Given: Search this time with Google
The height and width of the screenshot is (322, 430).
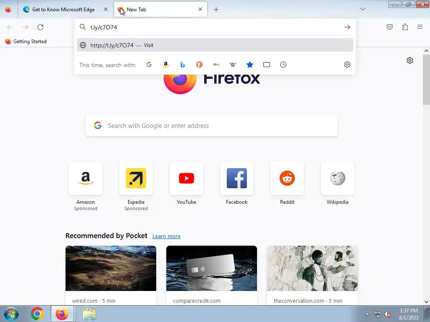Looking at the screenshot, I should pyautogui.click(x=149, y=65).
